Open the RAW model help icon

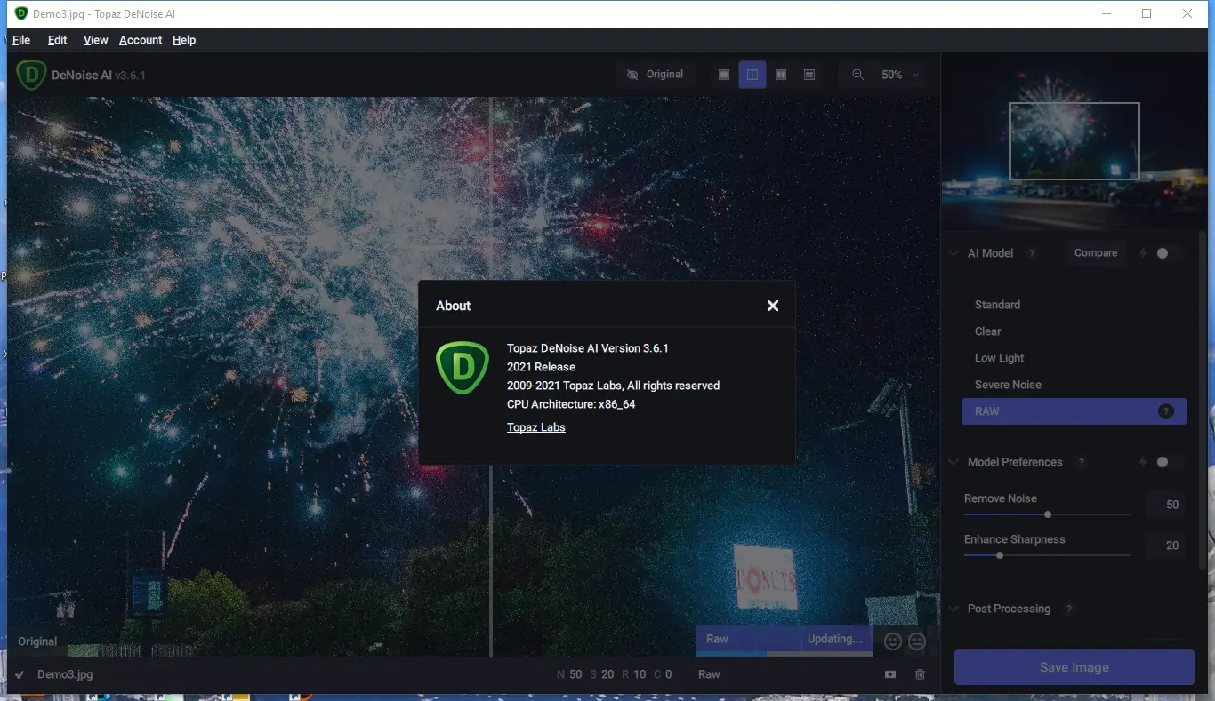[1165, 411]
